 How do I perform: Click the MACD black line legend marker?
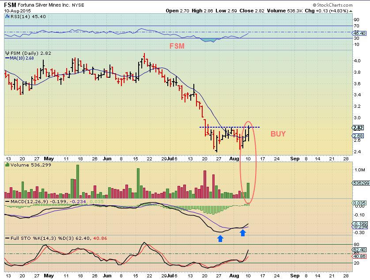point(8,202)
